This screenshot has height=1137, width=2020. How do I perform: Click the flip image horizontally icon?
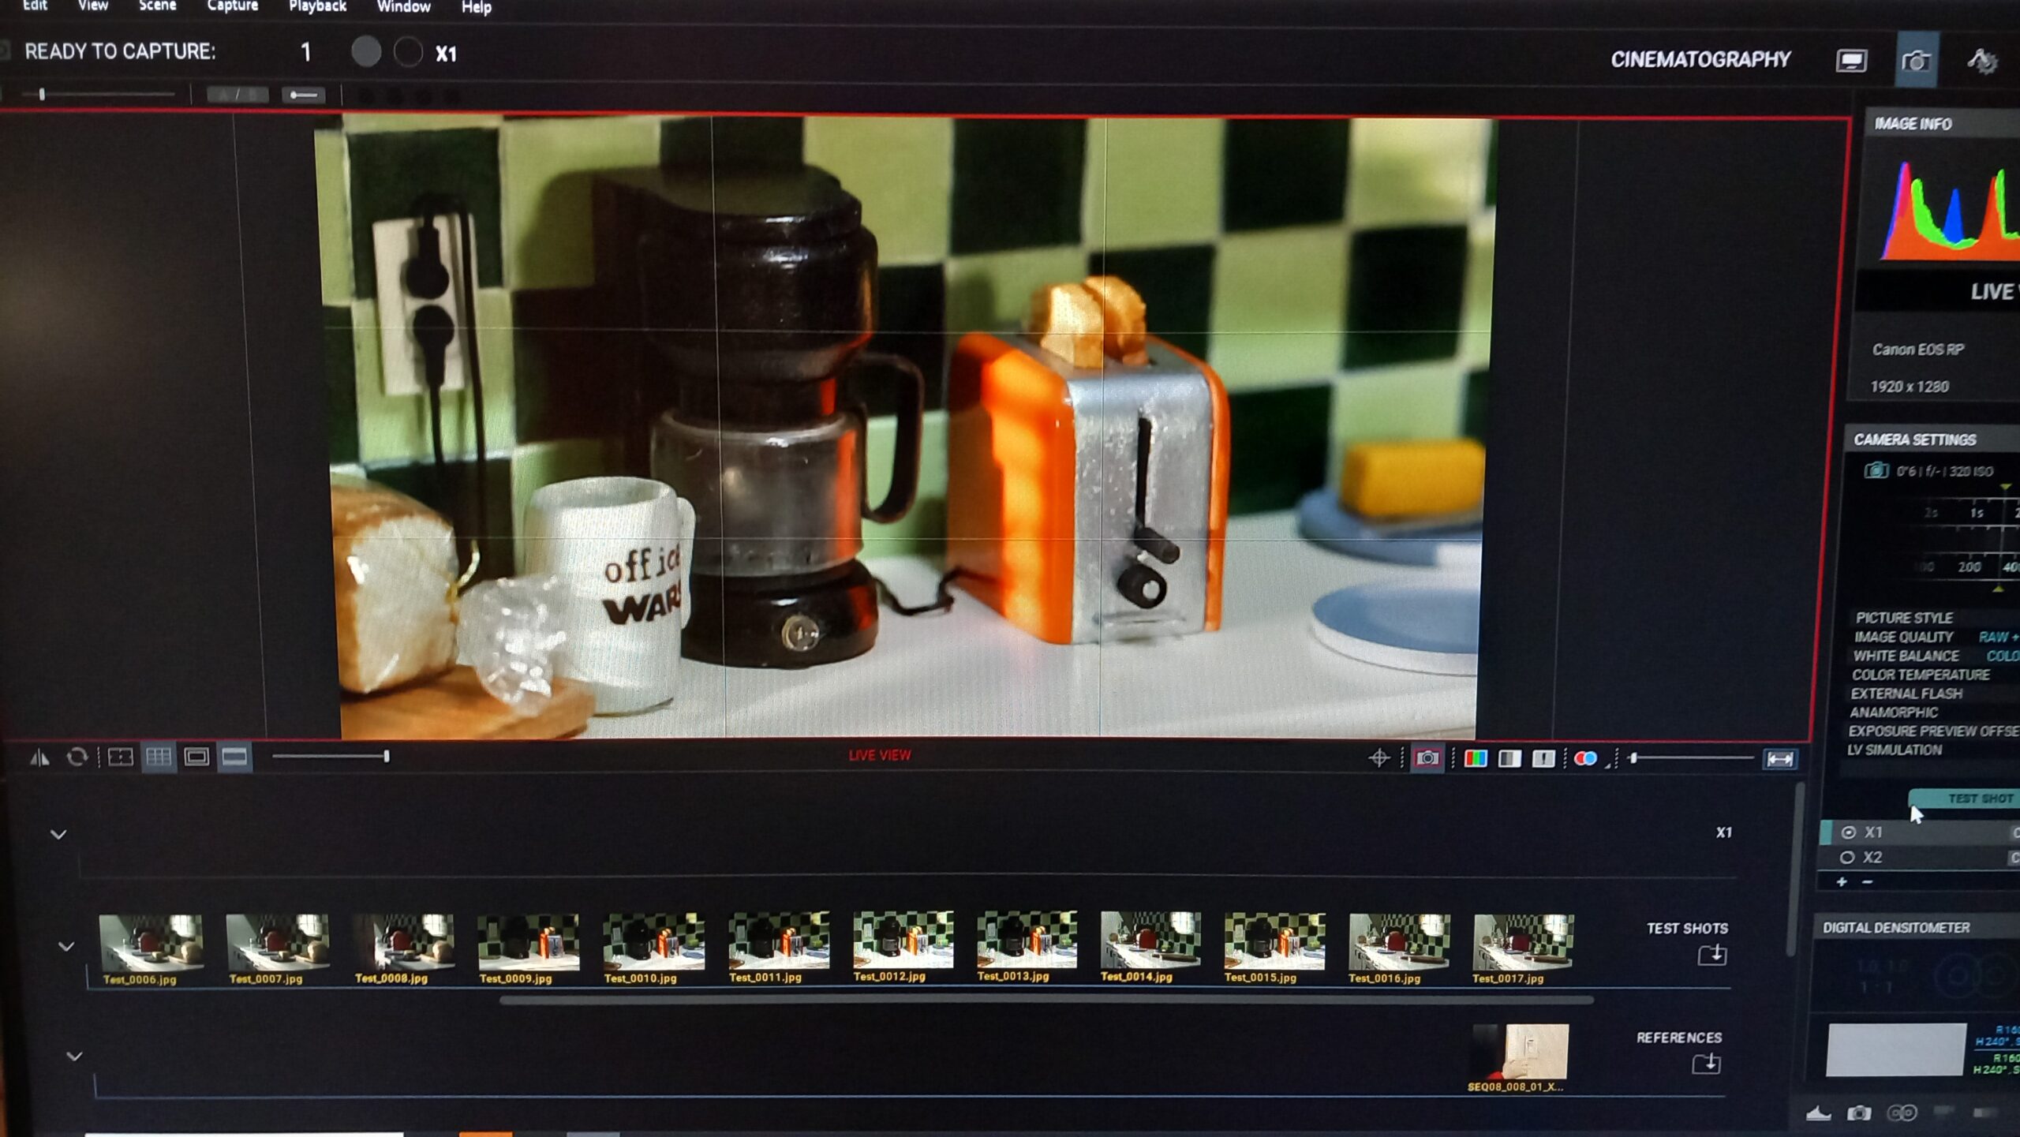click(x=39, y=757)
